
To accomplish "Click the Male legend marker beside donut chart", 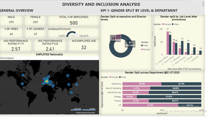I will [142, 46].
